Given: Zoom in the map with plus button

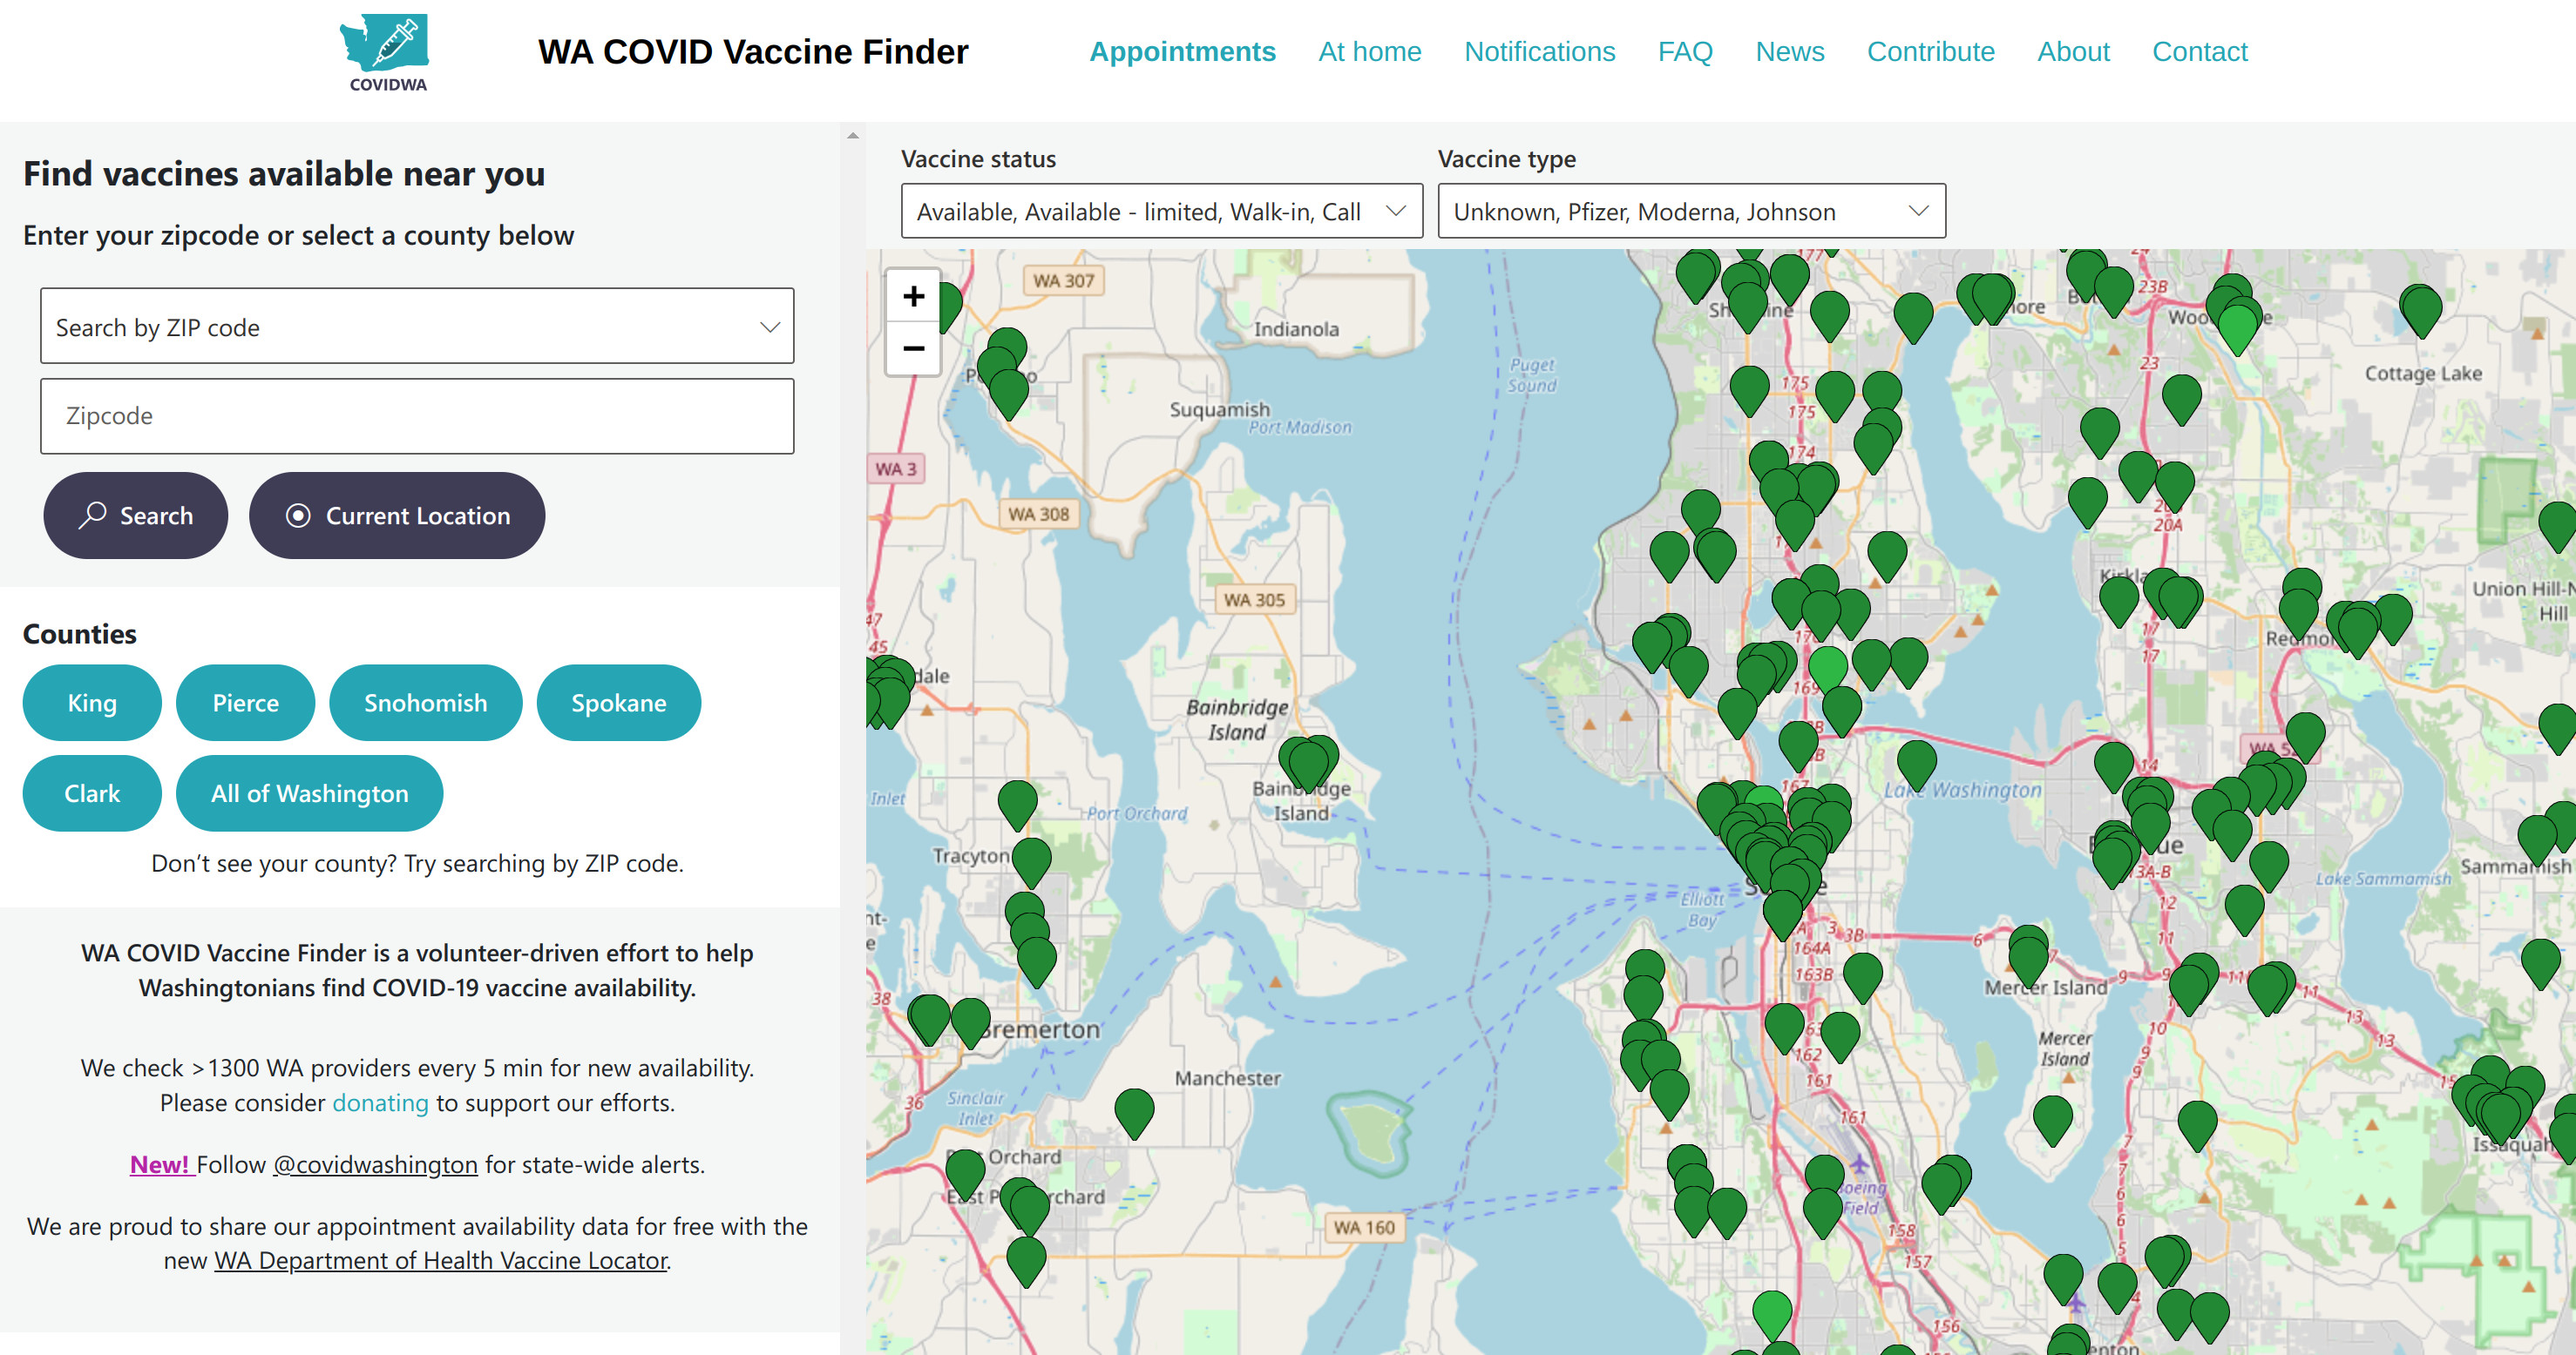Looking at the screenshot, I should click(x=912, y=296).
